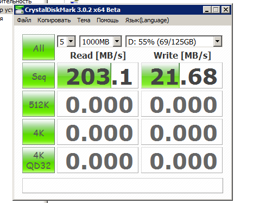Click the Seq read result 203.1
The height and width of the screenshot is (203, 266).
pyautogui.click(x=98, y=75)
